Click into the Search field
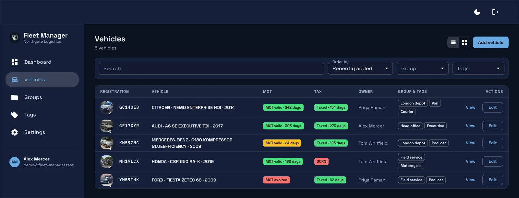Screen dimensions: 519x198 (x=211, y=68)
